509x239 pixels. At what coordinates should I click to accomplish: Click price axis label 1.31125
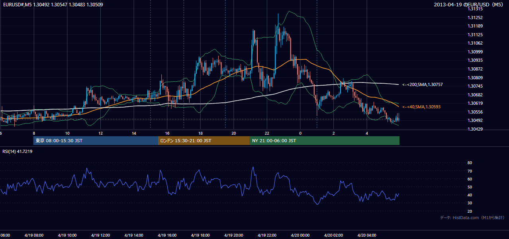pyautogui.click(x=475, y=35)
